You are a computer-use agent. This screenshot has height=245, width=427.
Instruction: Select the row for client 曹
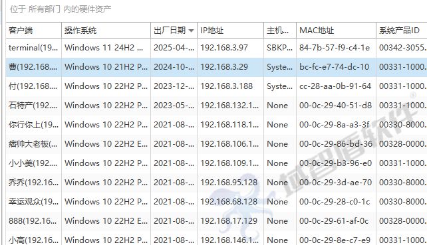(217, 67)
